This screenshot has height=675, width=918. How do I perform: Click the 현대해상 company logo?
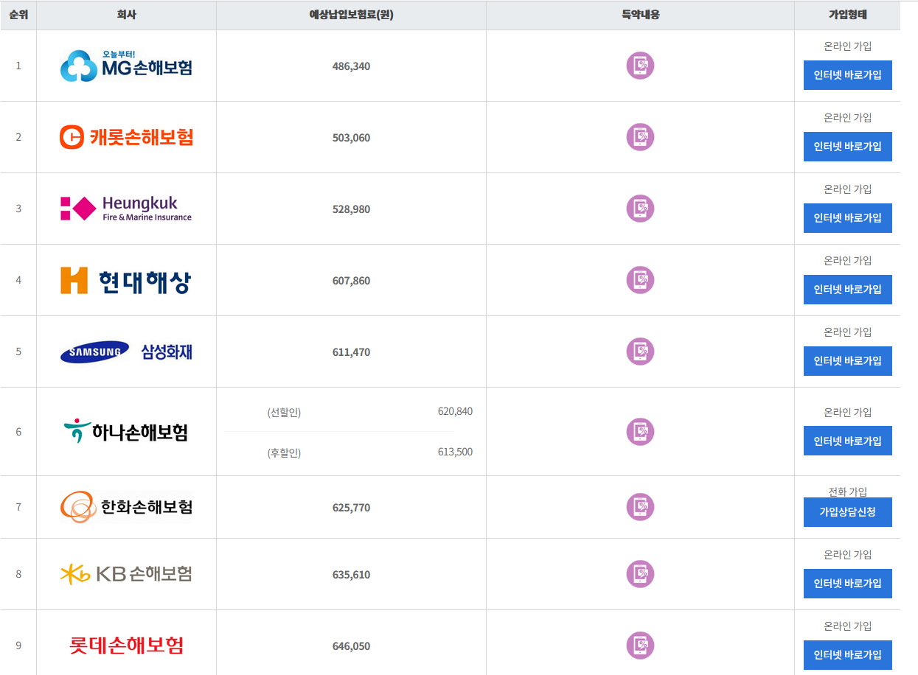126,280
